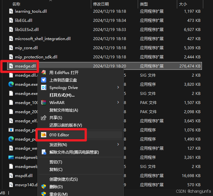Click the msedgewebview application icon

click(11, 158)
